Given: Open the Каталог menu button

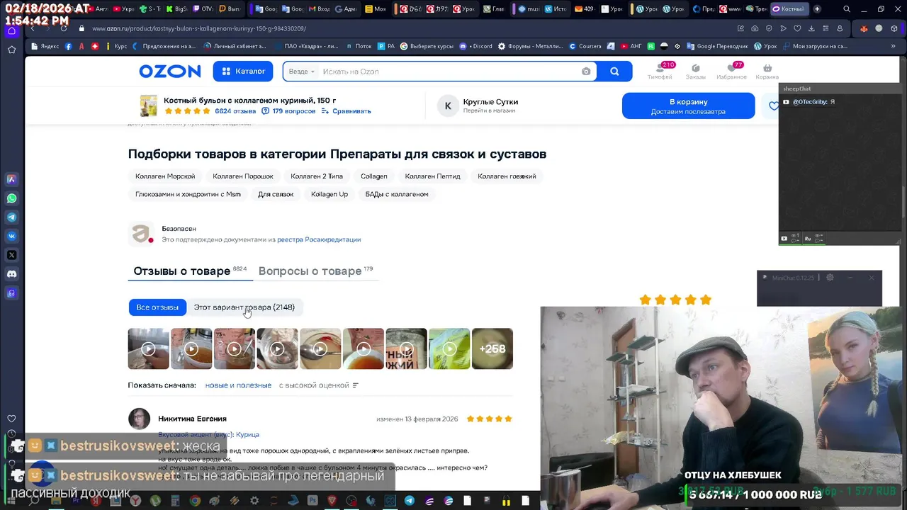Looking at the screenshot, I should pos(243,72).
